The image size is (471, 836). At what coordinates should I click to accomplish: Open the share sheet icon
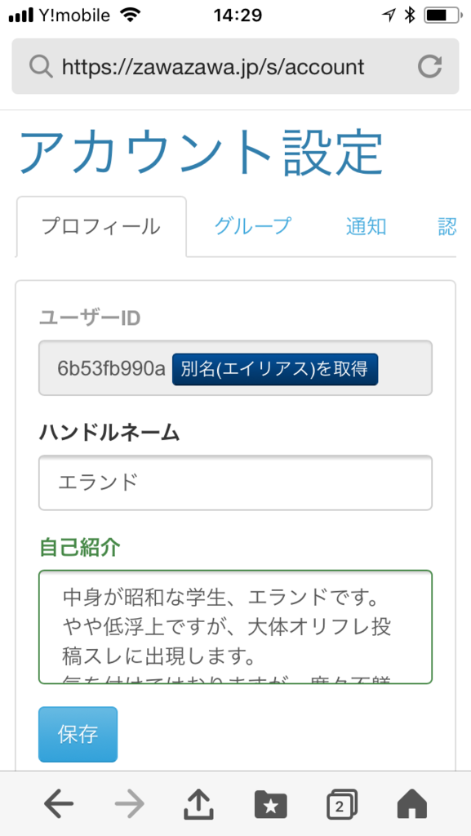coord(198,803)
